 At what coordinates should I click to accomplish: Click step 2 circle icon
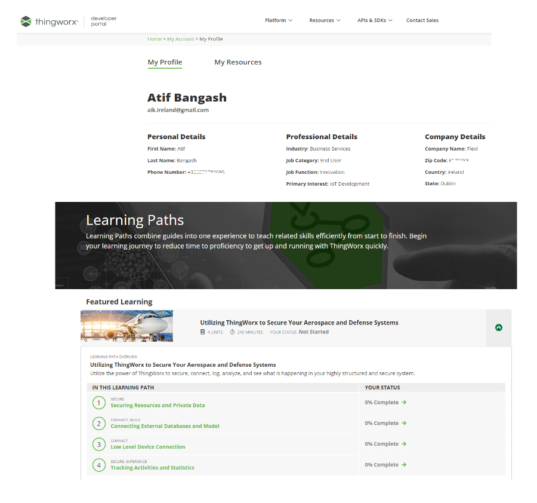(x=98, y=424)
